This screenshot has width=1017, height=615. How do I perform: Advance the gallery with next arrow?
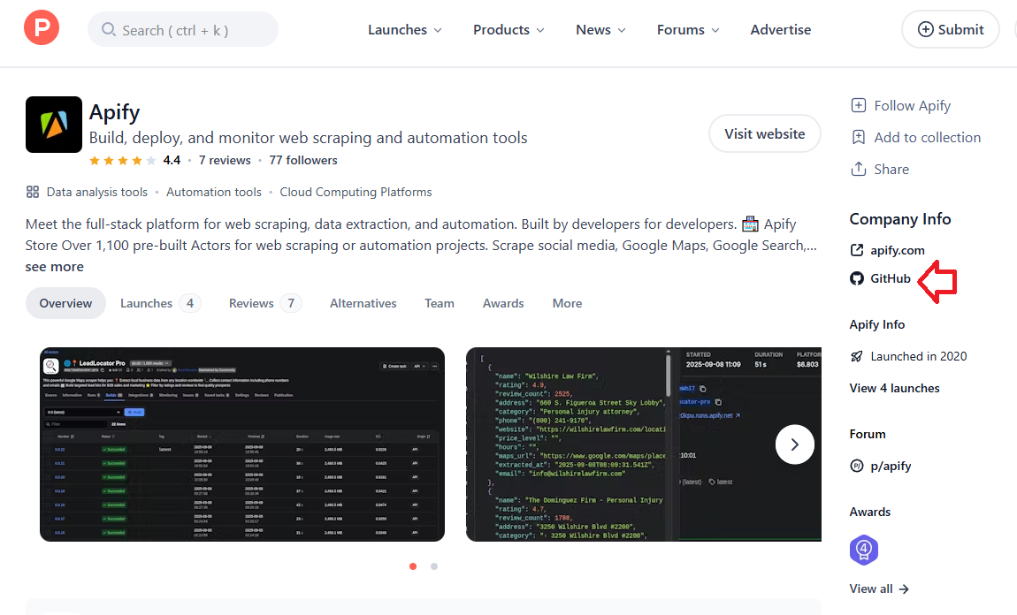pyautogui.click(x=794, y=444)
